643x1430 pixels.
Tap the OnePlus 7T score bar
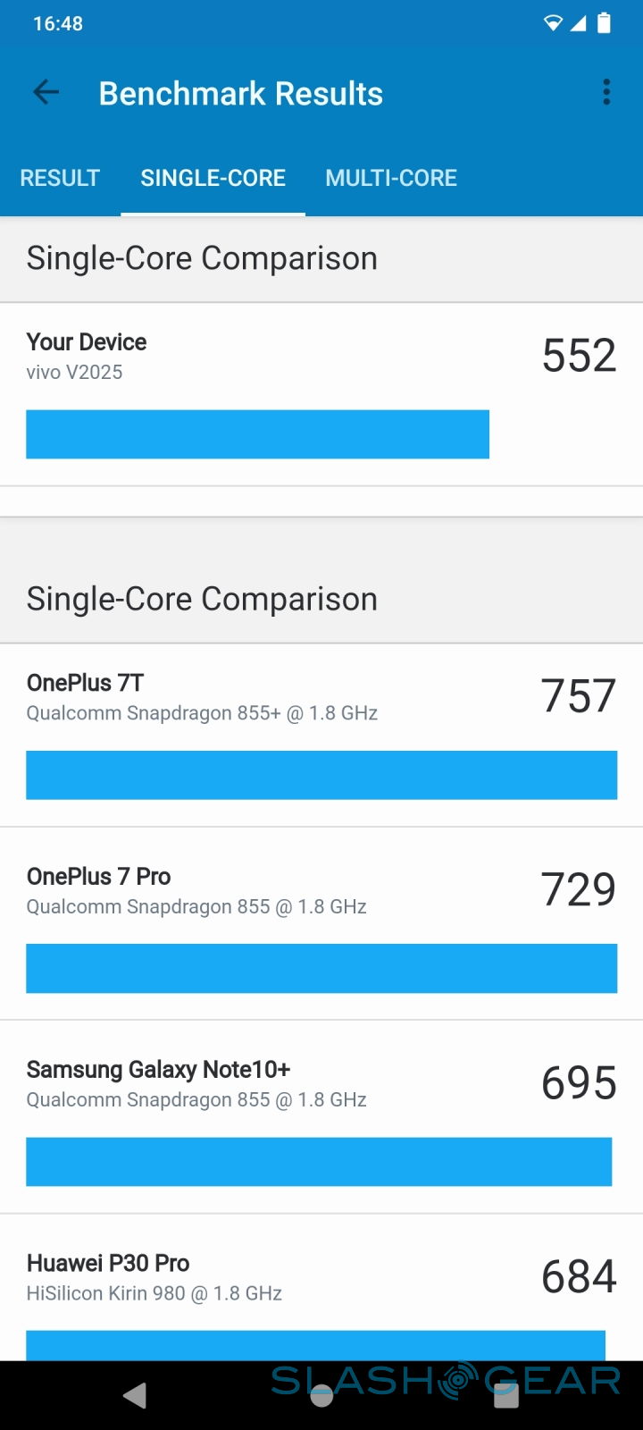[321, 775]
